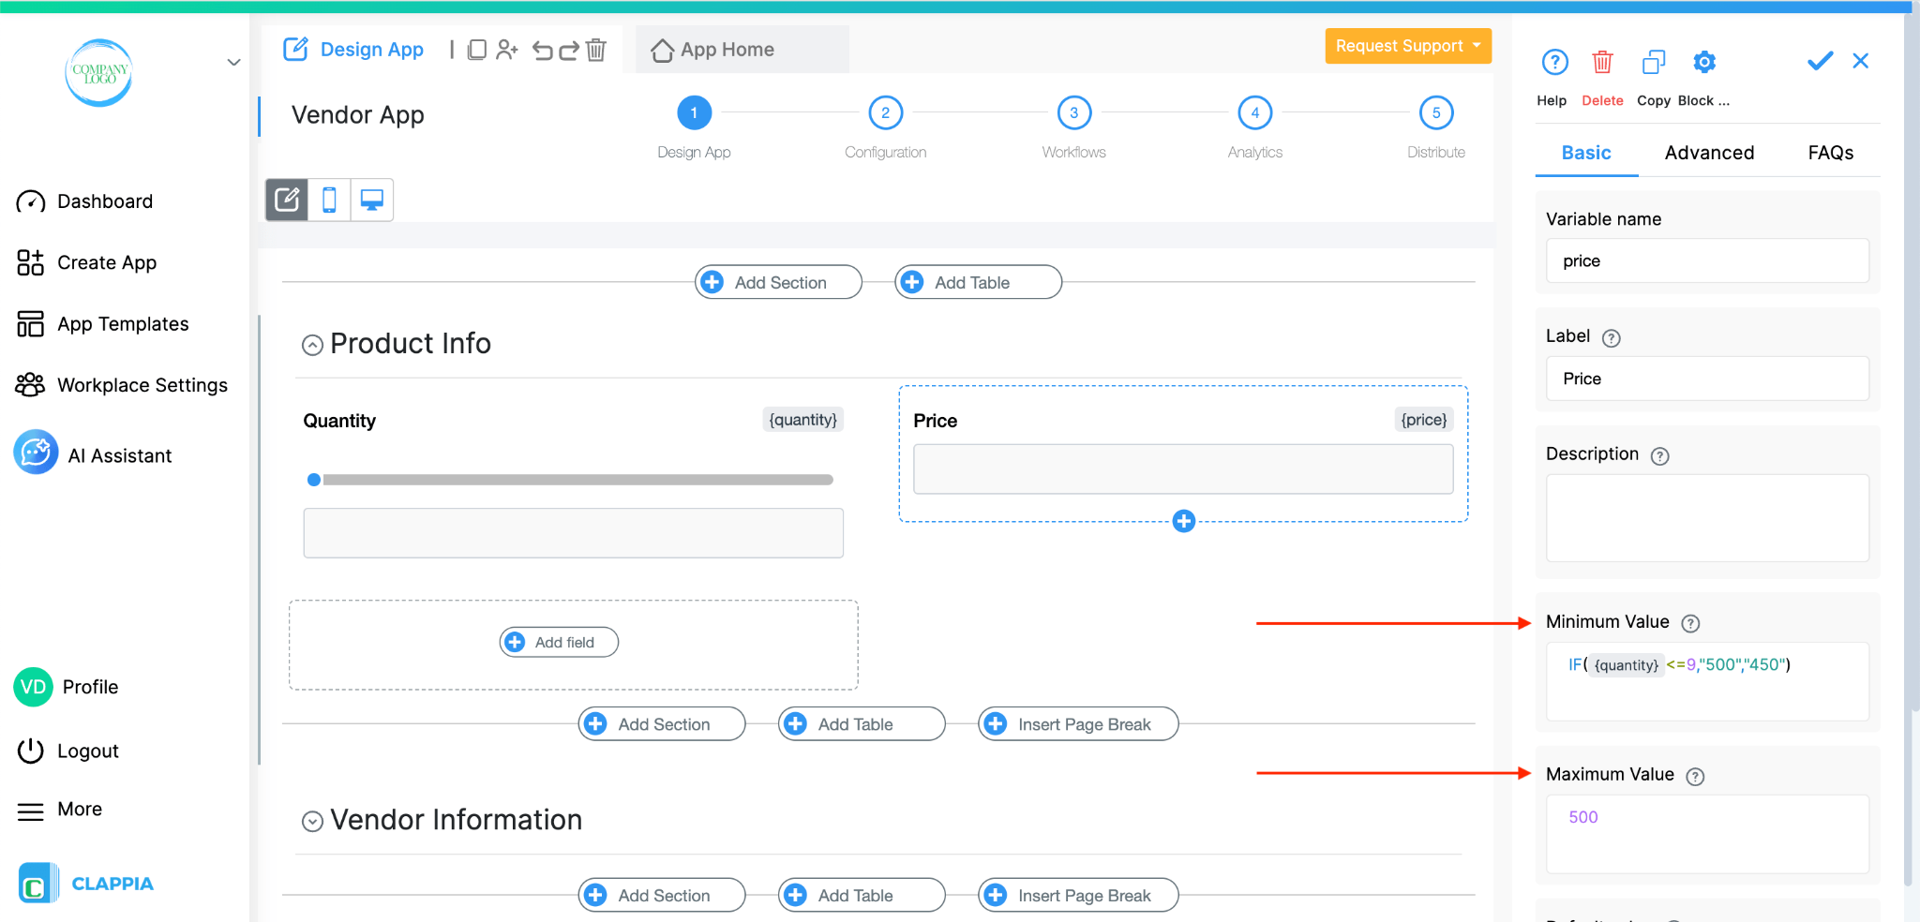Go to step 1 Design App

[694, 113]
